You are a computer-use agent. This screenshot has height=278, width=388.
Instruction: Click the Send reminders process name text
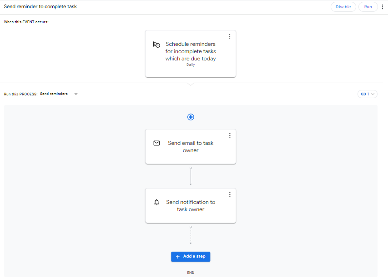click(54, 94)
